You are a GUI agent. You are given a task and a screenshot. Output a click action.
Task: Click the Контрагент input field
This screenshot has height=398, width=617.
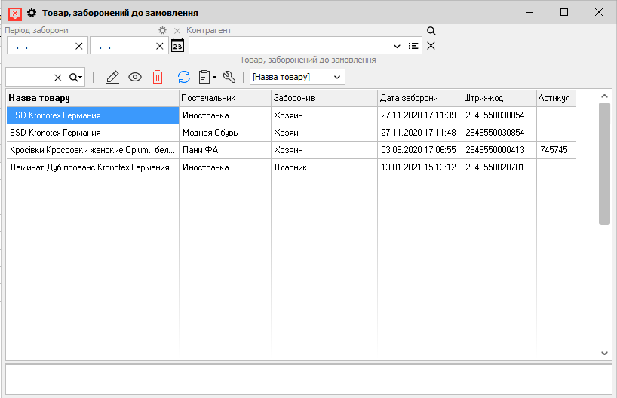[290, 46]
